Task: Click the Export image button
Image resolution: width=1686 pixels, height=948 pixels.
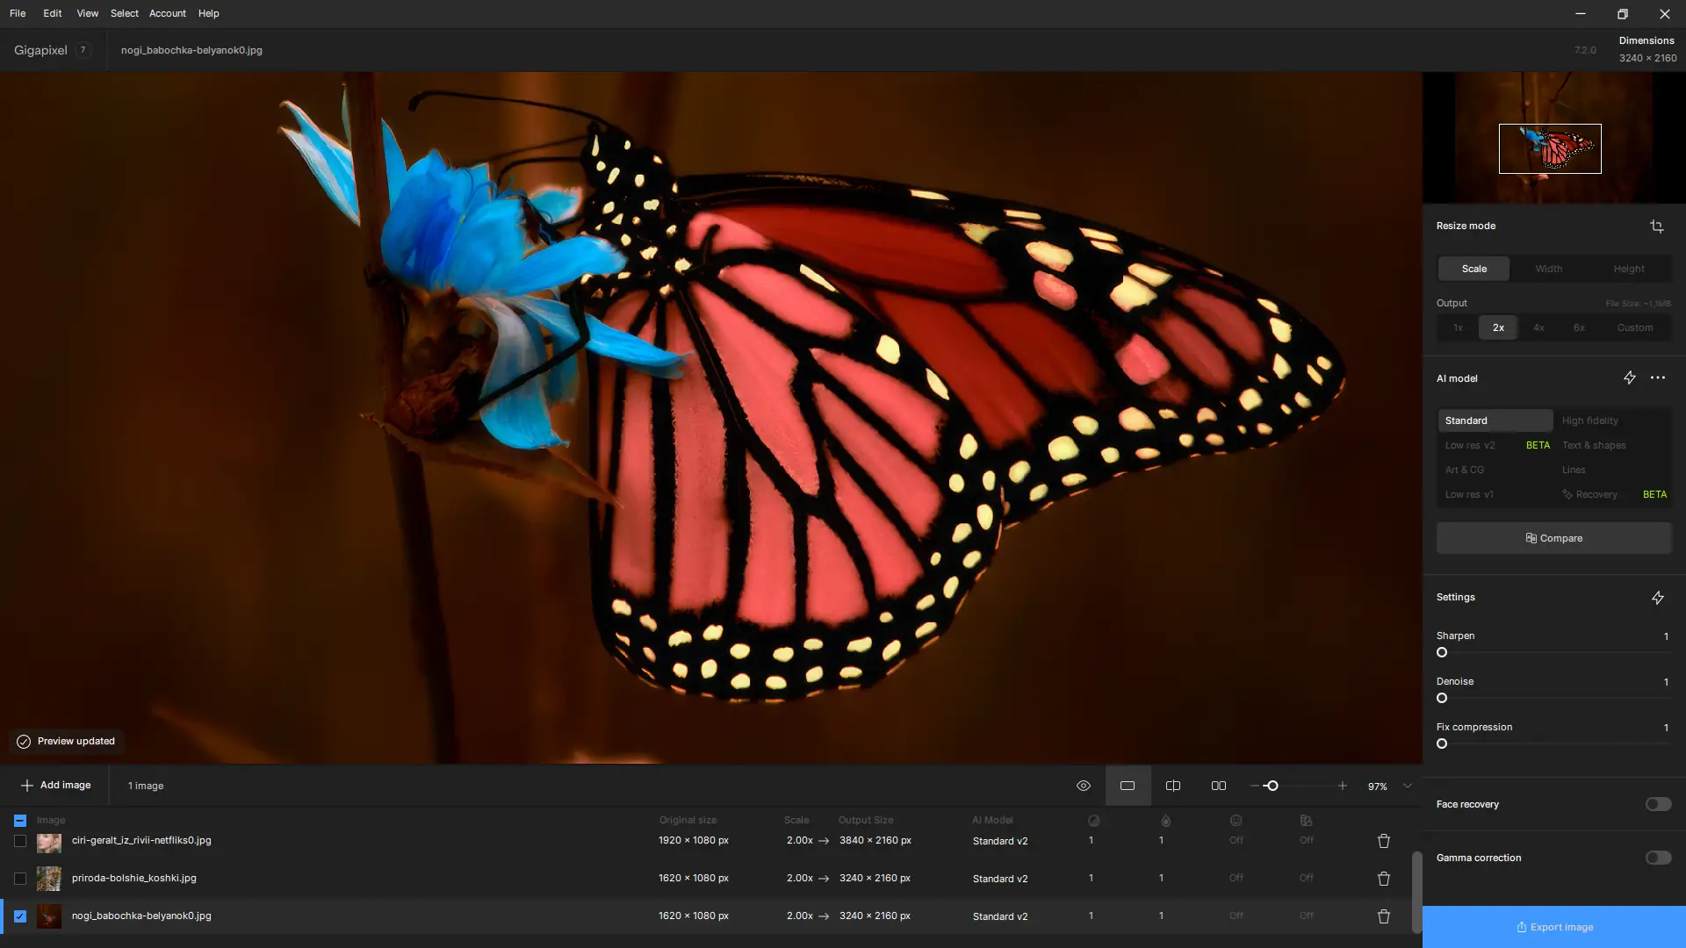Action: click(x=1553, y=927)
